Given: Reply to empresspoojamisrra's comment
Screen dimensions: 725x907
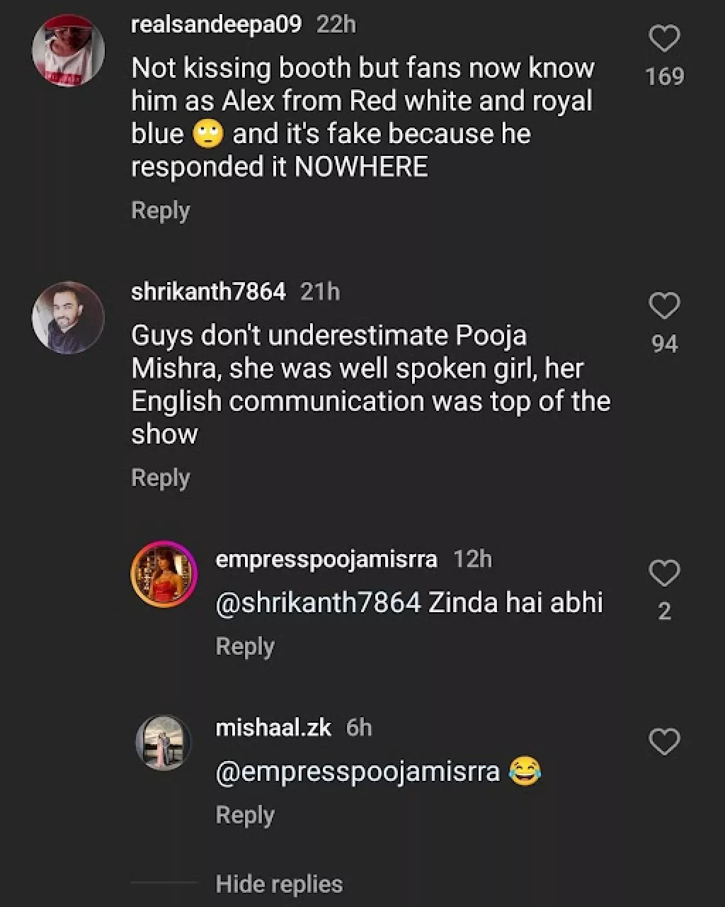Looking at the screenshot, I should tap(245, 646).
